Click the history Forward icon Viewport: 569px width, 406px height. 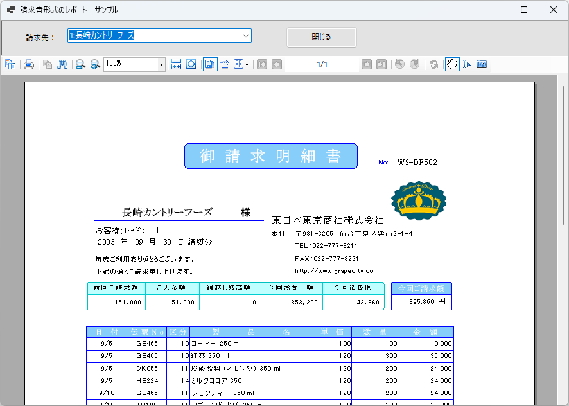414,64
